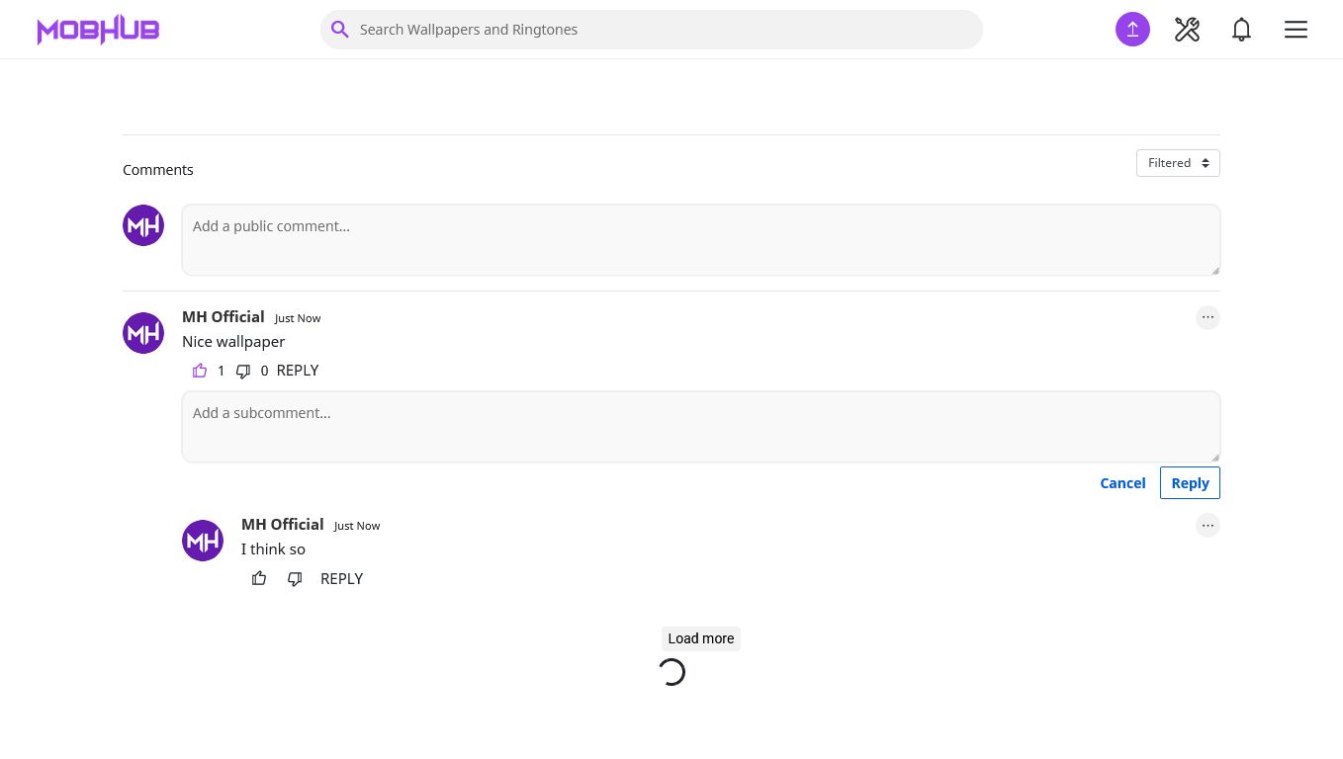Image resolution: width=1343 pixels, height=759 pixels.
Task: Open options menu for "Nice wallpaper" comment
Action: (1208, 317)
